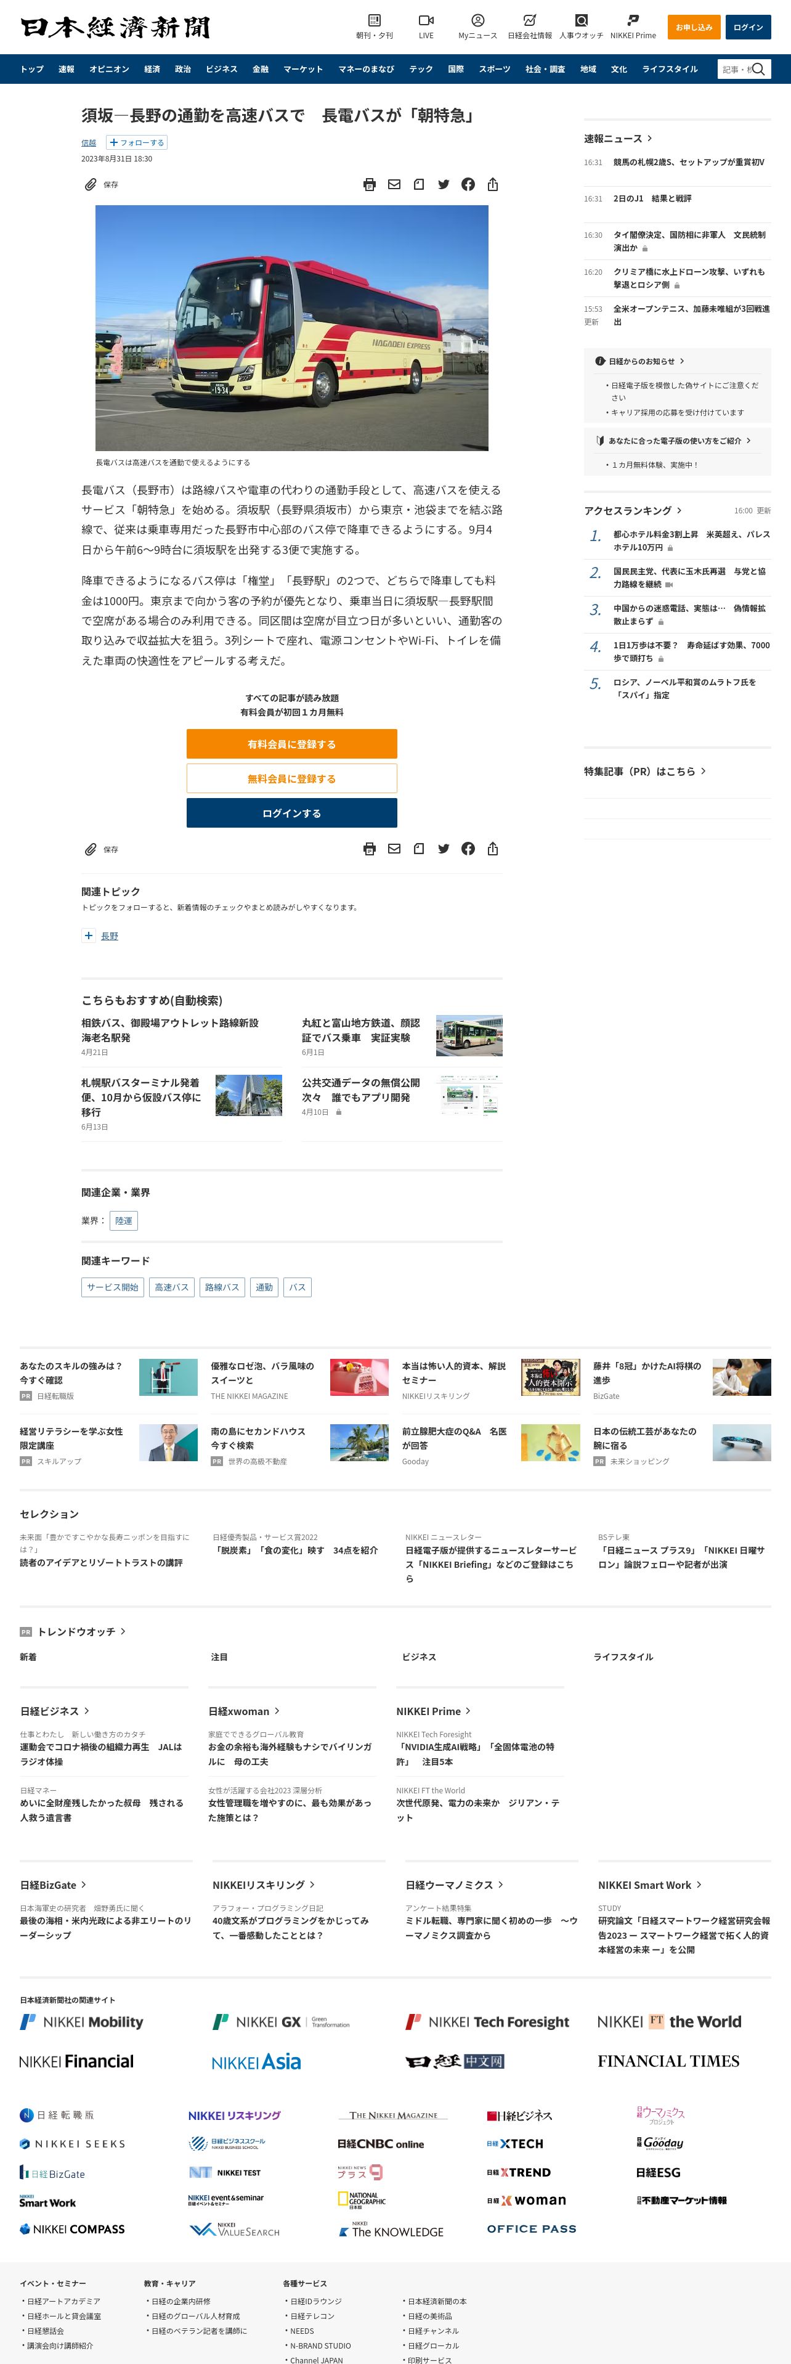791x2364 pixels.
Task: Open the テック navigation item
Action: coord(421,69)
